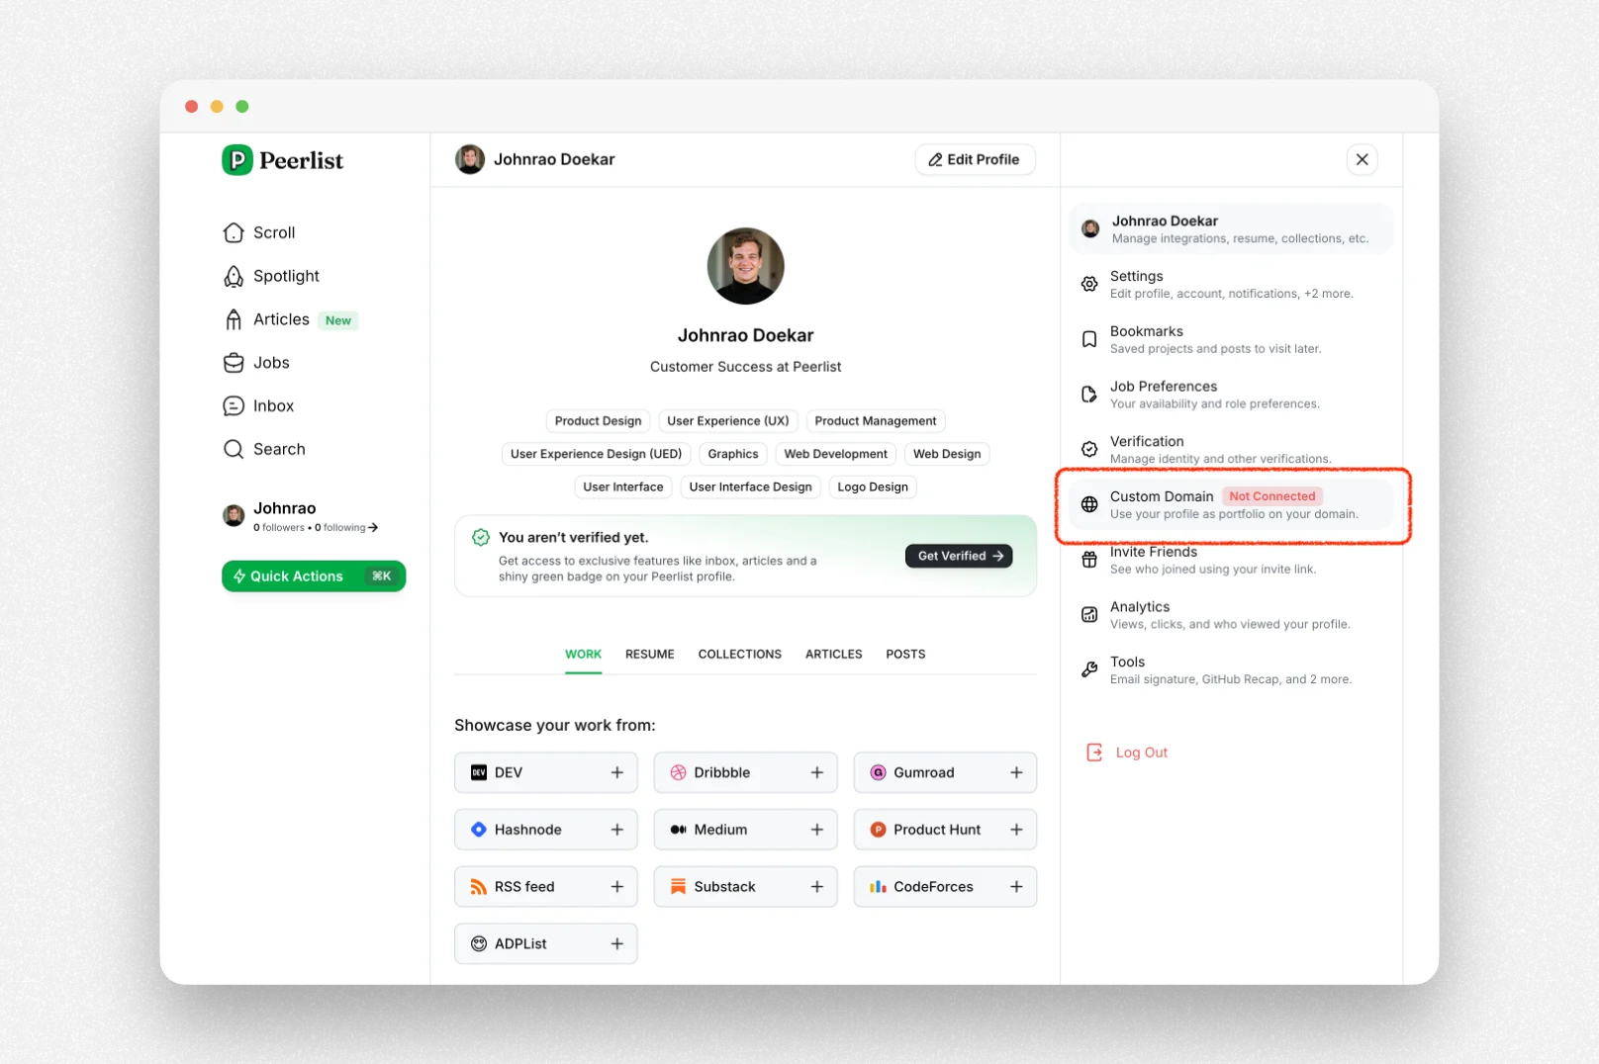Click 'Customer Success at Peerlist' headline

(x=745, y=367)
